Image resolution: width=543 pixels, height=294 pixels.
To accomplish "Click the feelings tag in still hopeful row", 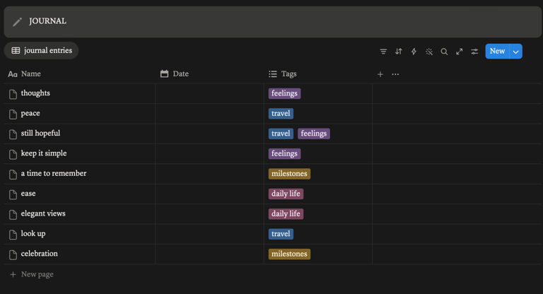I will [x=314, y=134].
